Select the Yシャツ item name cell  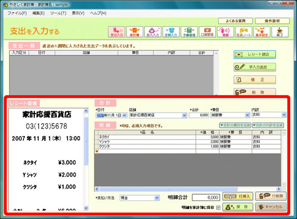pos(147,141)
